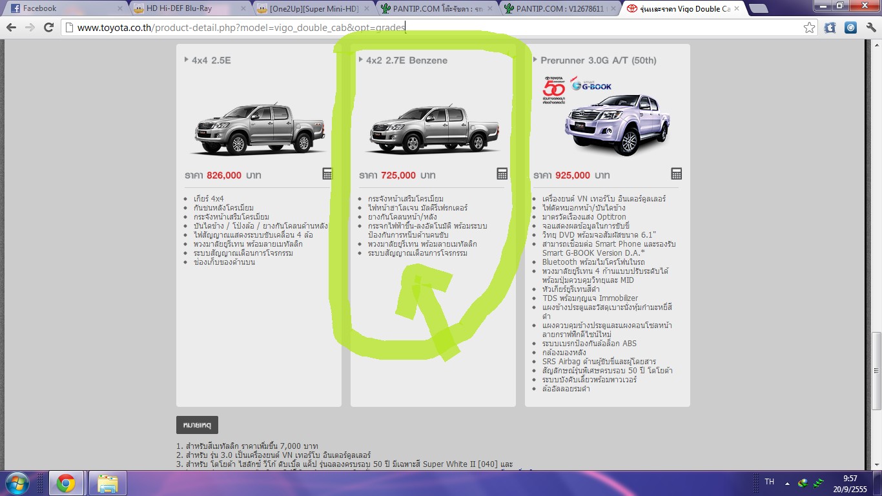The image size is (882, 496).
Task: Click the 4x4 2.5E model title
Action: pyautogui.click(x=211, y=60)
